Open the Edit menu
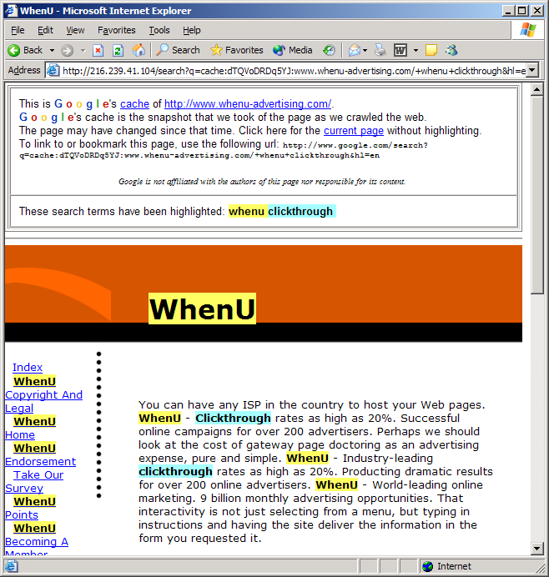The image size is (549, 577). pos(45,30)
